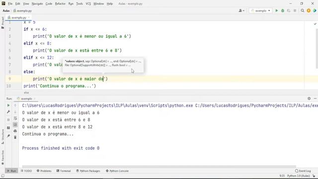This screenshot has height=179, width=318.
Task: Open the Python Console tool window
Action: click(x=117, y=171)
